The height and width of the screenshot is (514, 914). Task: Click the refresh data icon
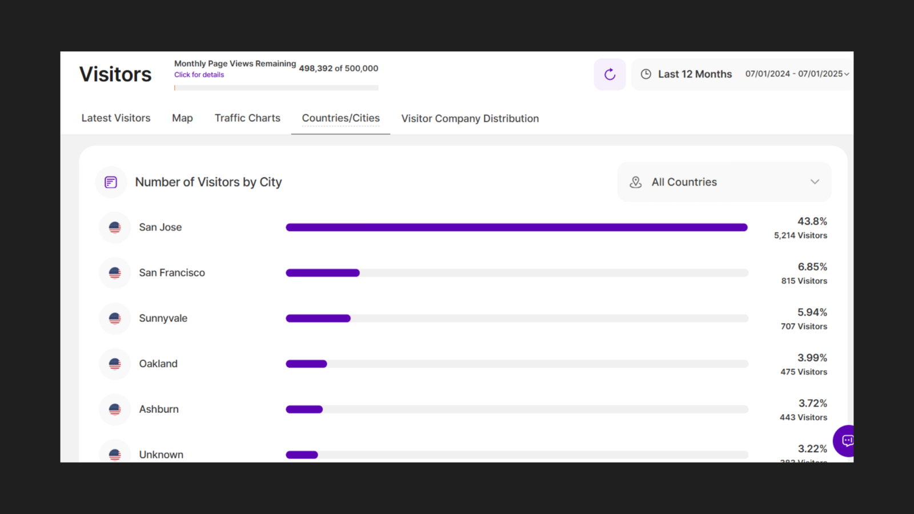point(609,74)
